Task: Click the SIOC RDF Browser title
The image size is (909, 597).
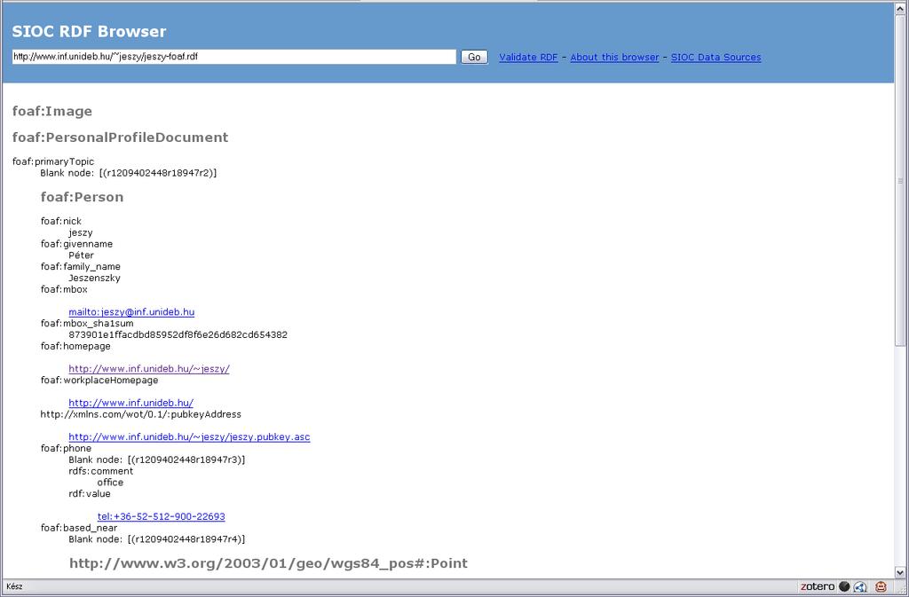Action: pyautogui.click(x=90, y=31)
